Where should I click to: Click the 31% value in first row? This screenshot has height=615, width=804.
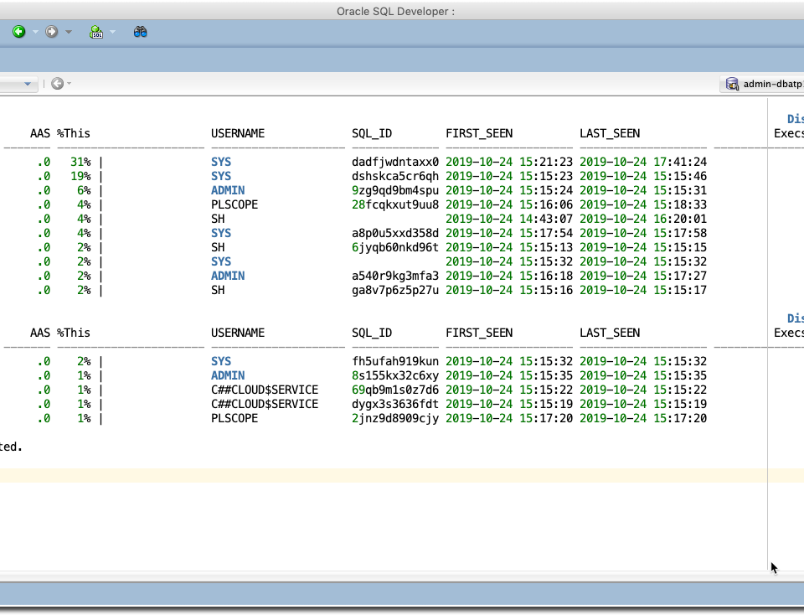coord(80,162)
